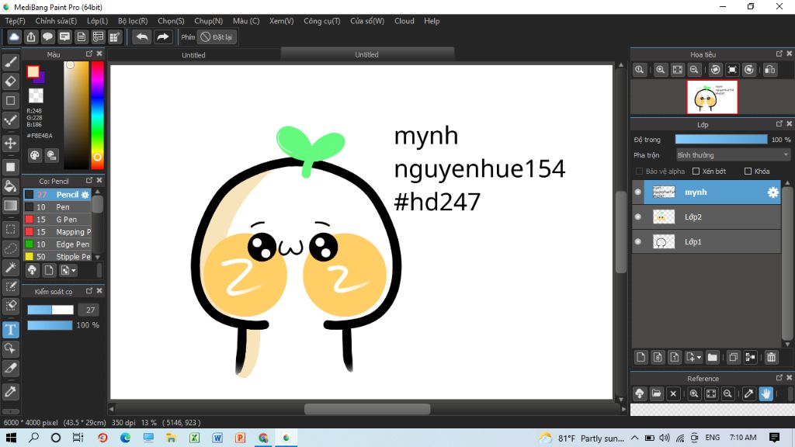This screenshot has height=447, width=795.
Task: Click the rainbow hue bar
Action: (x=97, y=115)
